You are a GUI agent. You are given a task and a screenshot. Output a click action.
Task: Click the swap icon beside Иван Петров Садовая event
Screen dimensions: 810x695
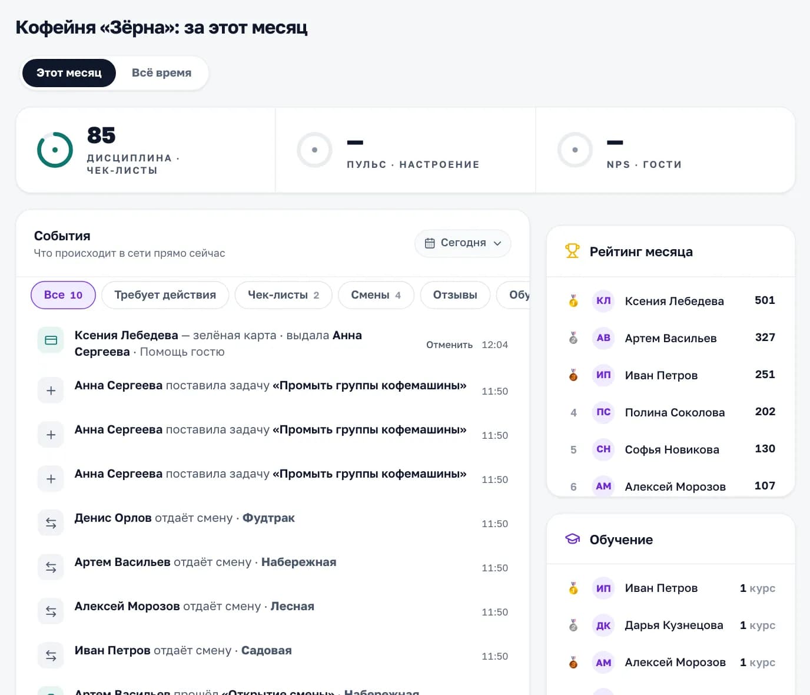[x=51, y=656]
